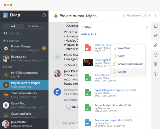Open the TravelReport file link
Screen dimensions: 160x129
pyautogui.click(x=103, y=75)
